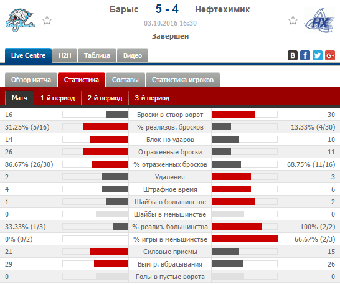Share on VKontakte icon

coord(293,55)
